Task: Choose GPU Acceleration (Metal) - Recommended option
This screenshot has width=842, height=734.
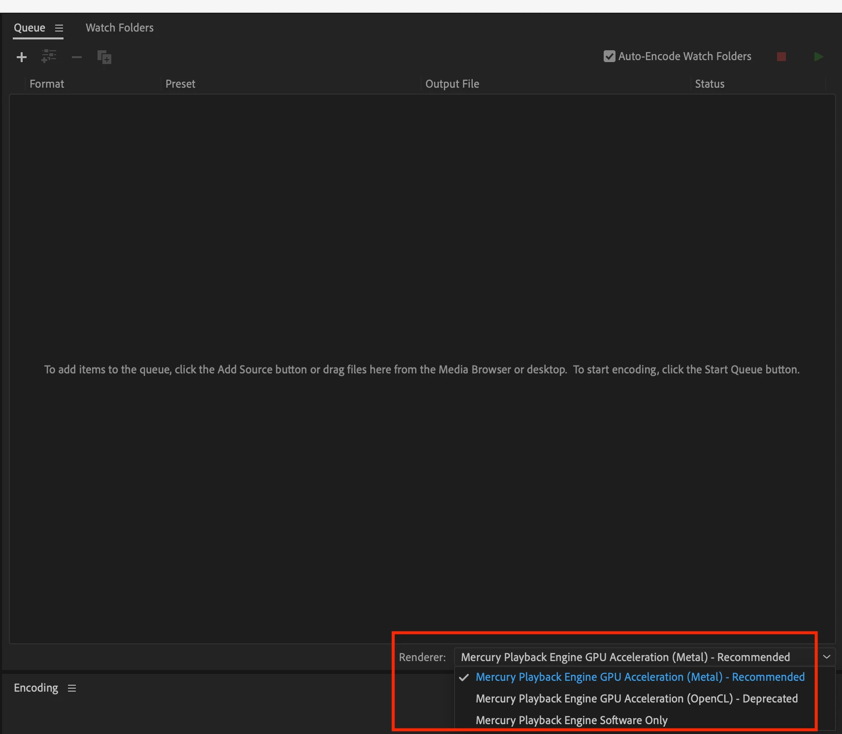Action: coord(640,677)
